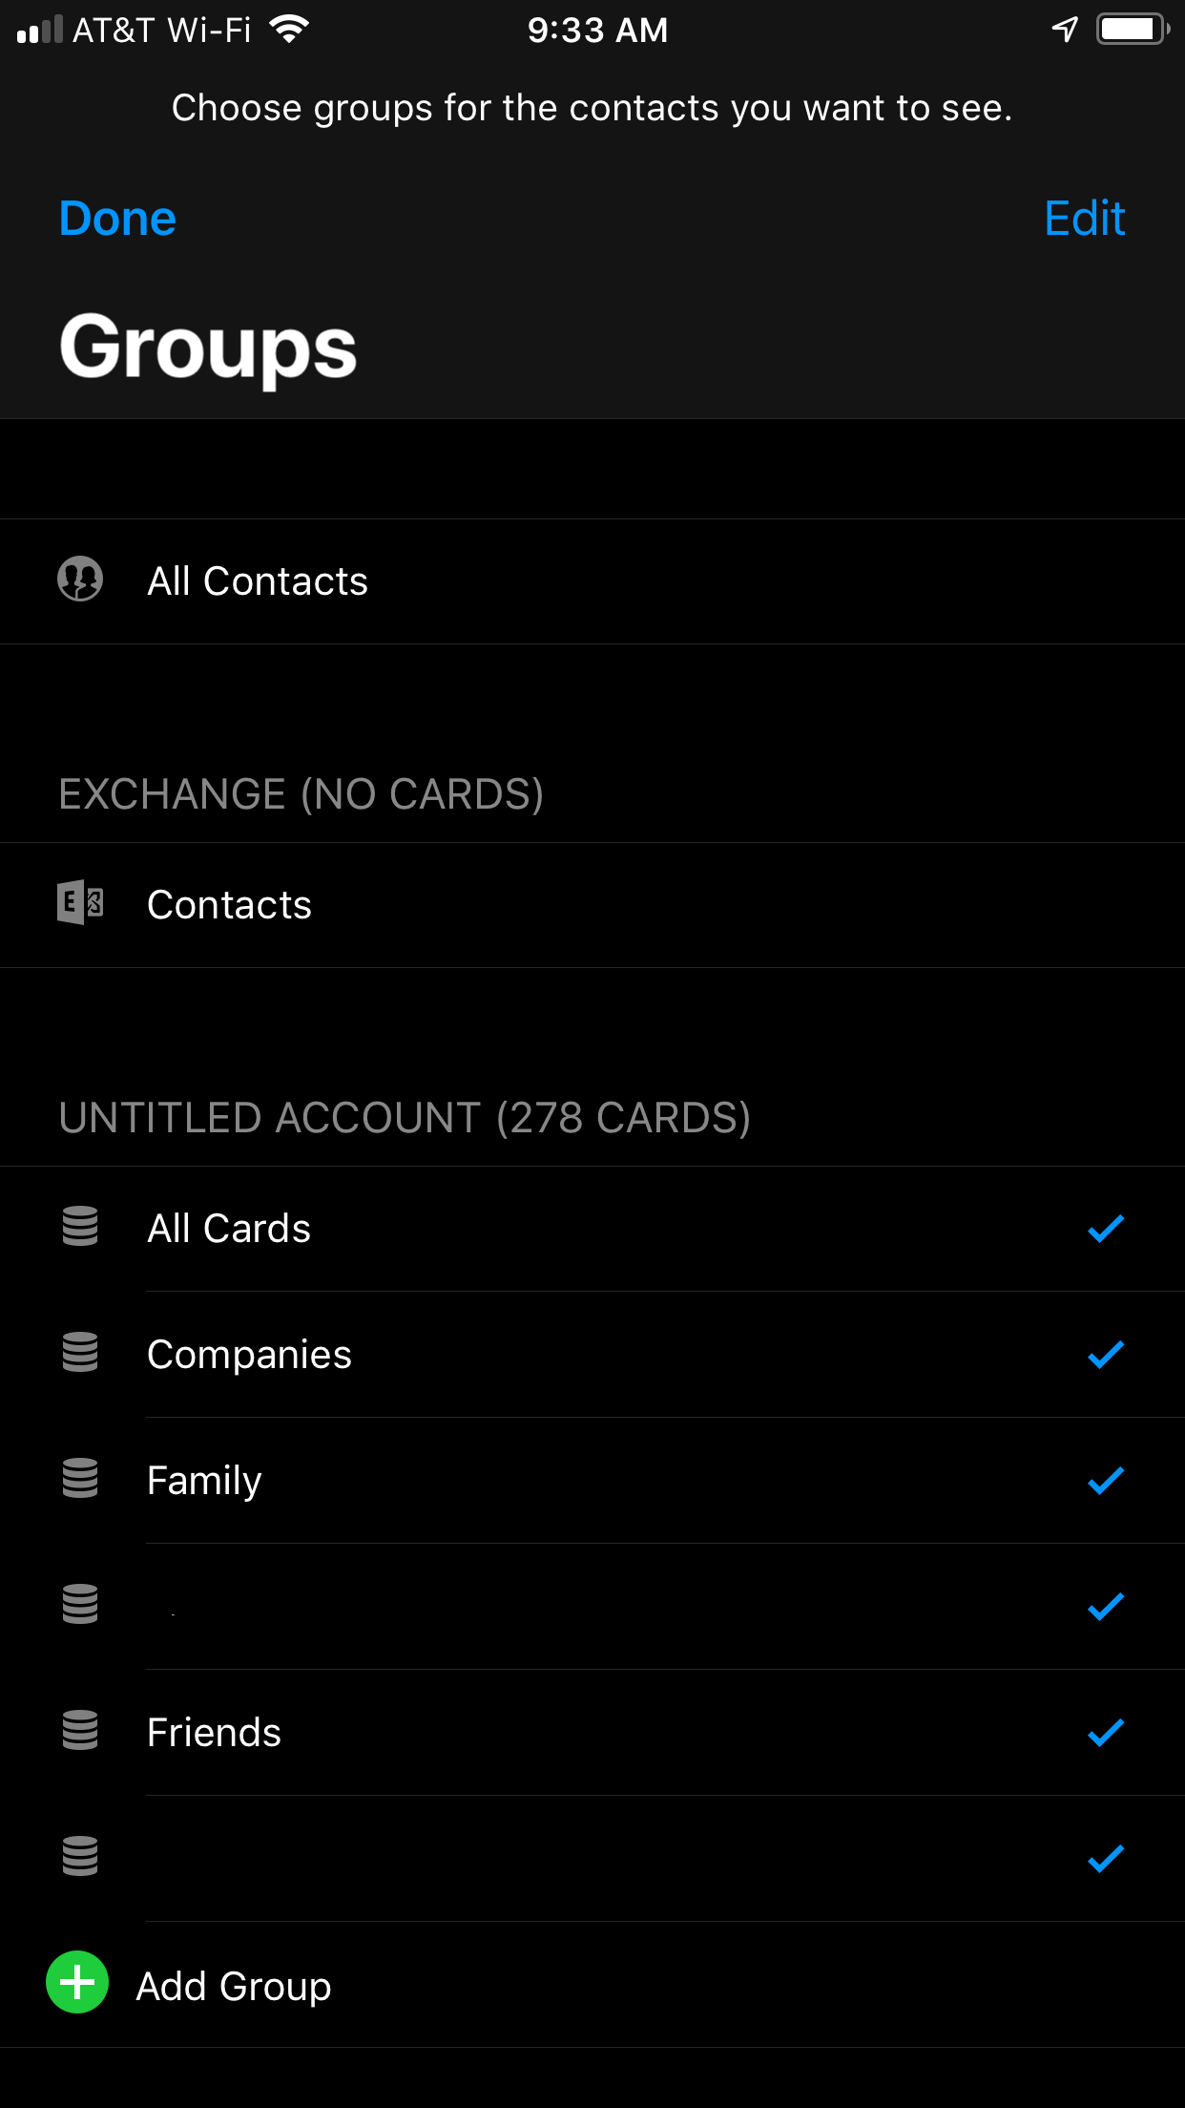Select the All Contacts row

592,581
